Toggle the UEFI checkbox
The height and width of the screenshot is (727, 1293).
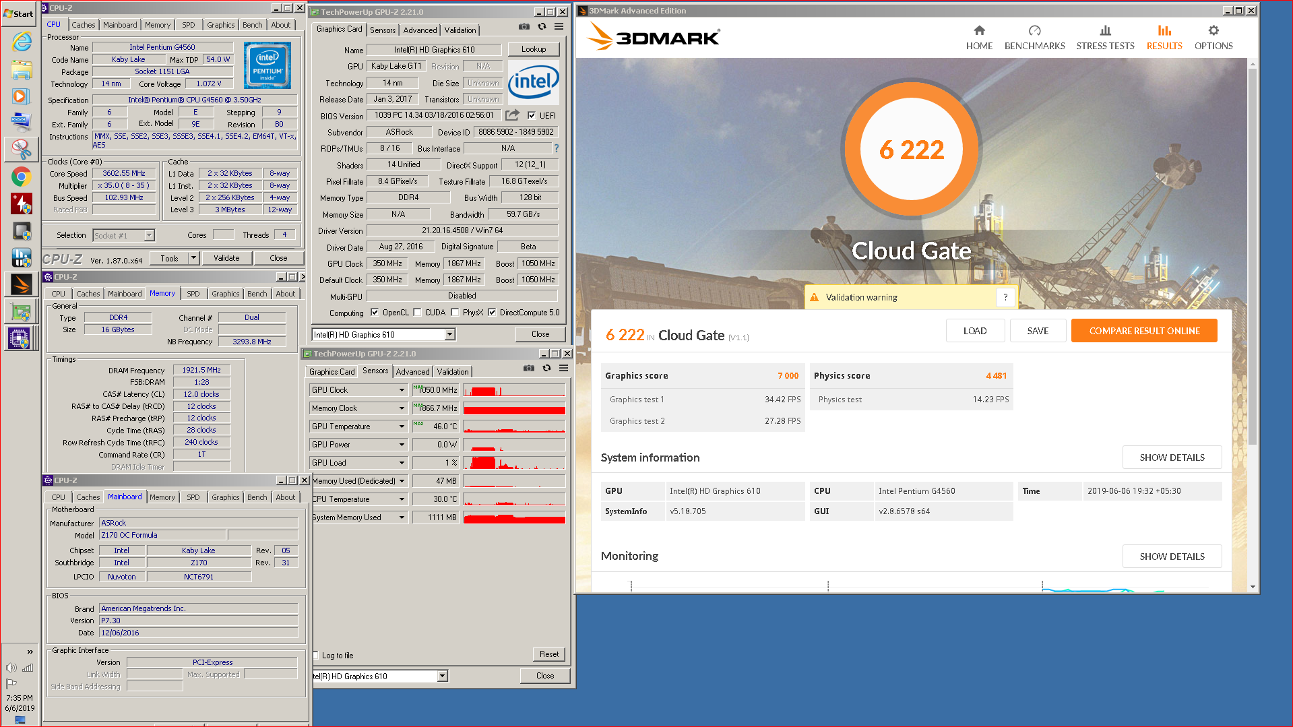[532, 115]
